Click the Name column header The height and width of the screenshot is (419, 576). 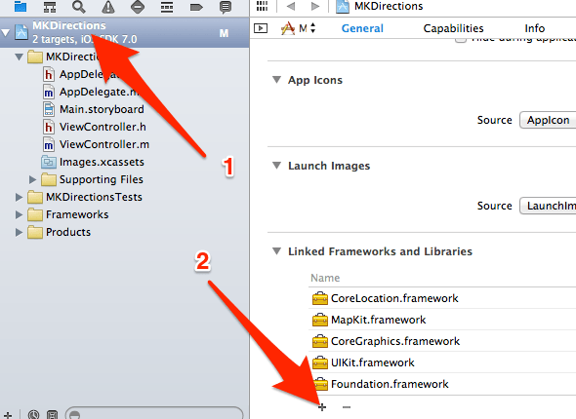coord(325,278)
